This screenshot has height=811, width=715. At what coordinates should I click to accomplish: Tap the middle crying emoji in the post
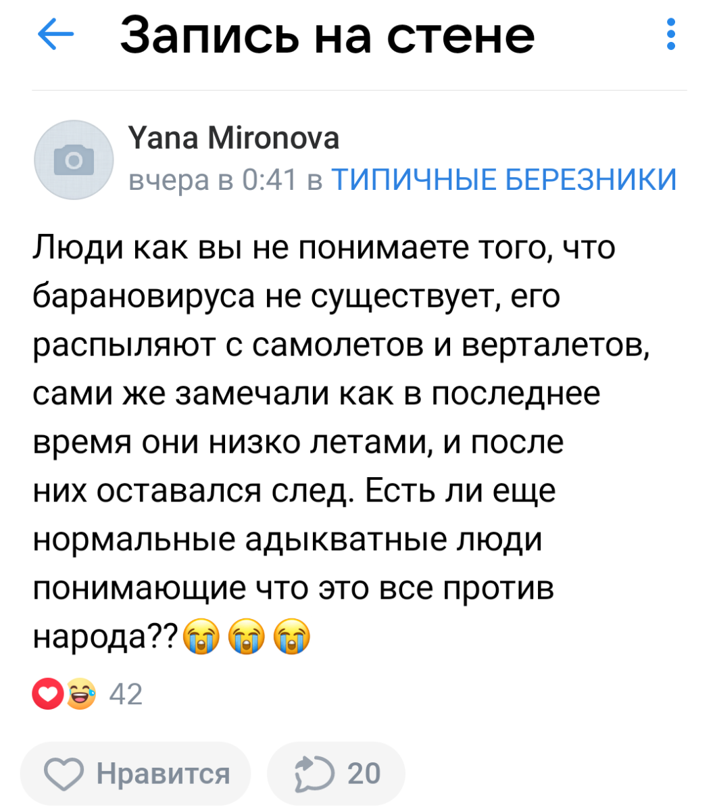[247, 637]
